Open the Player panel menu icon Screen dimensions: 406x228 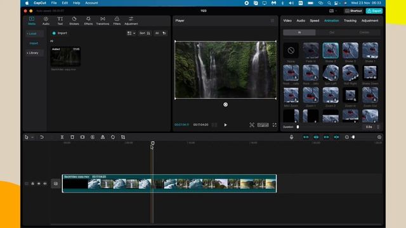[272, 20]
